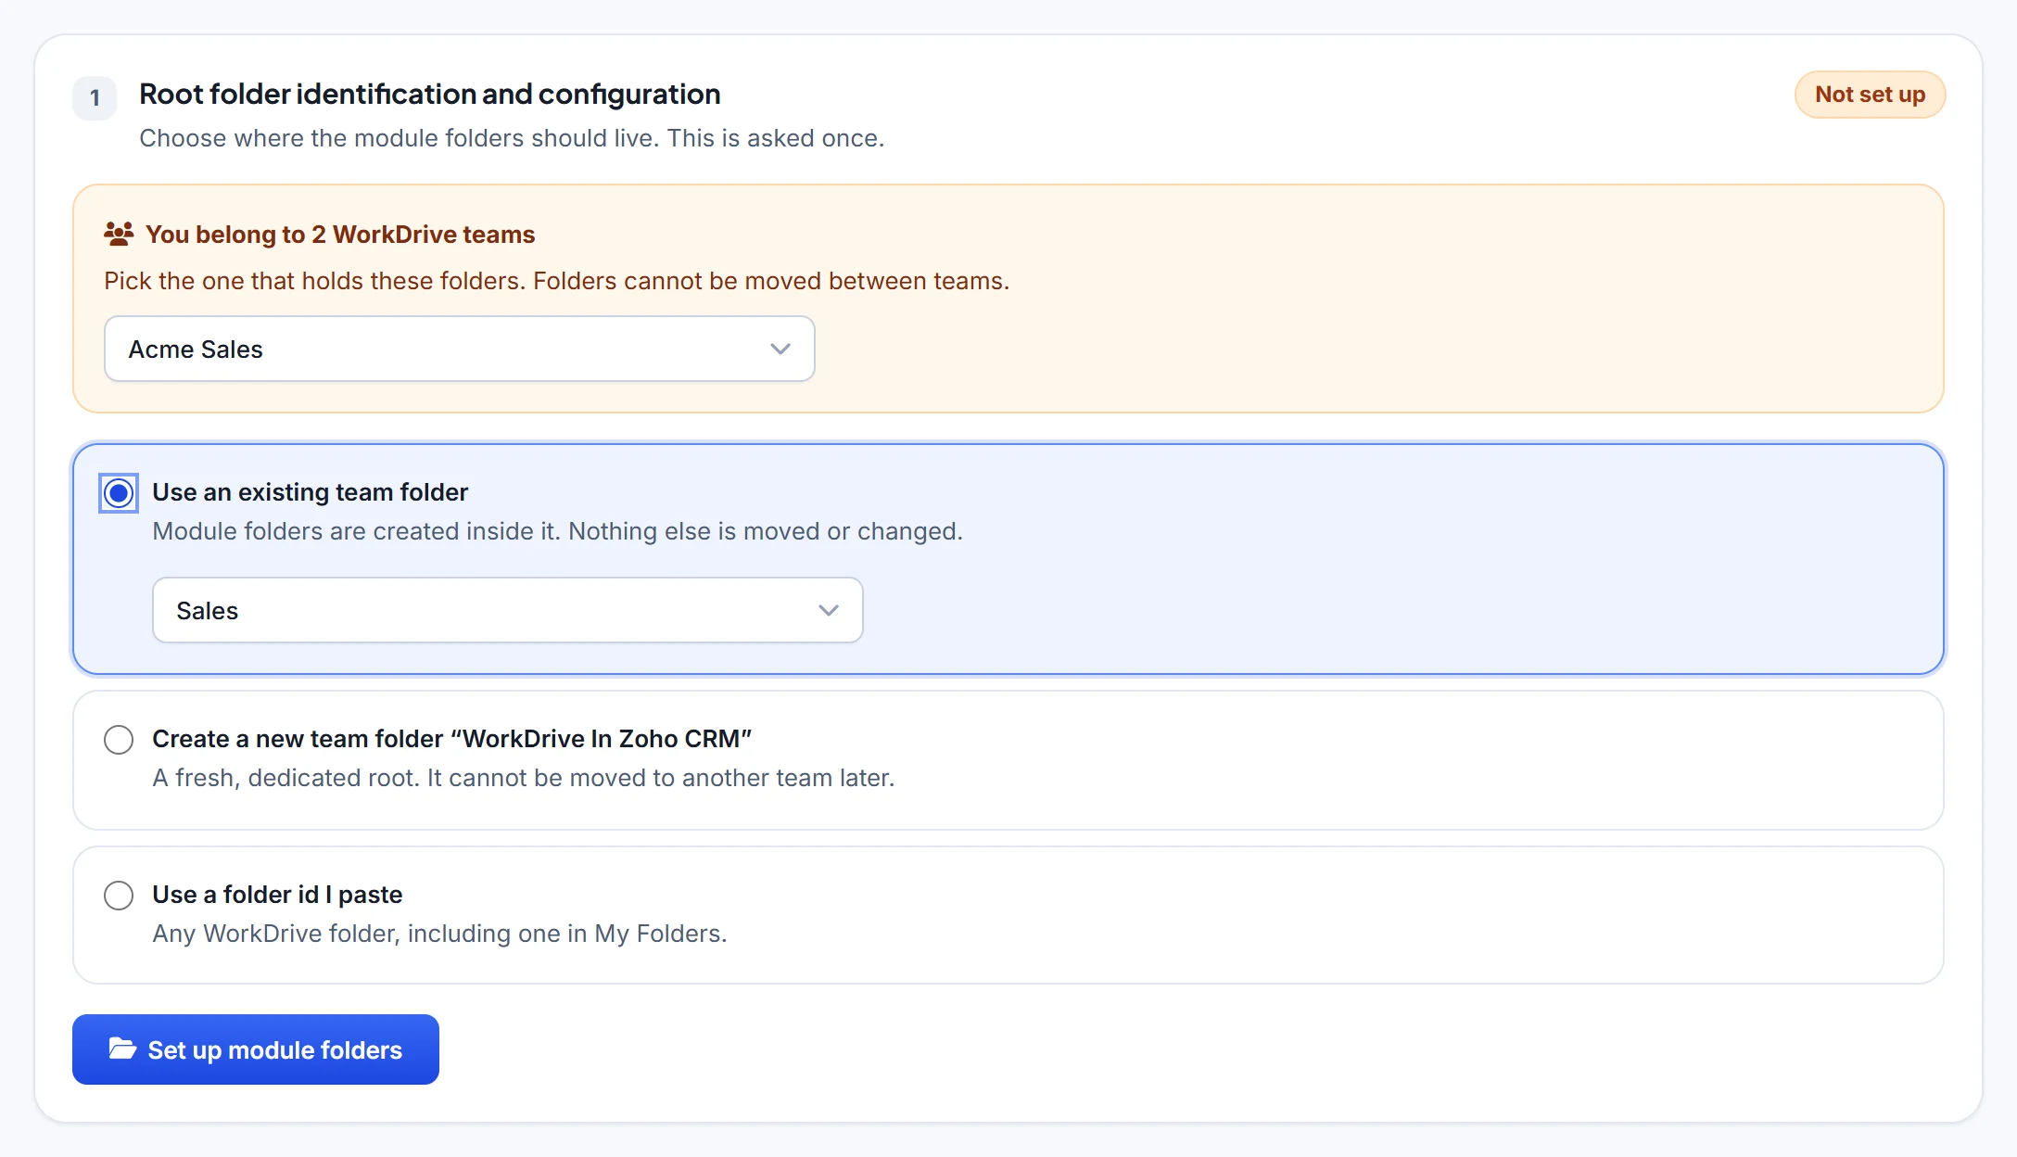Select 'Use an existing team folder' radio
Screen dimensions: 2017x1157
coord(119,493)
